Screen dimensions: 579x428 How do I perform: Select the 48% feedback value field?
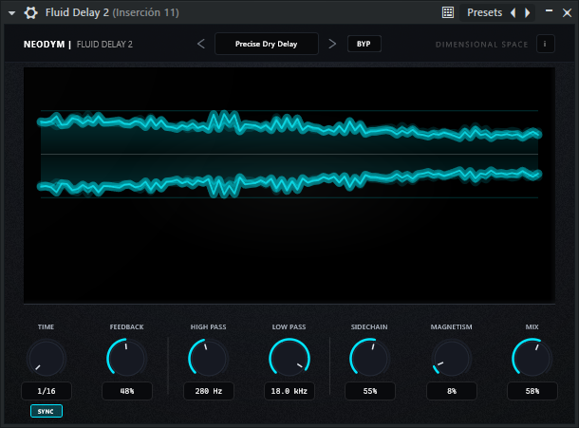pos(127,391)
